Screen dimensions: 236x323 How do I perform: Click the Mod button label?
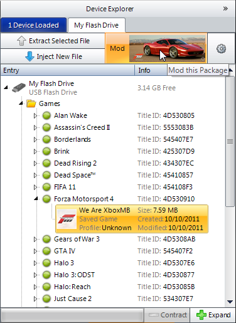tap(117, 48)
